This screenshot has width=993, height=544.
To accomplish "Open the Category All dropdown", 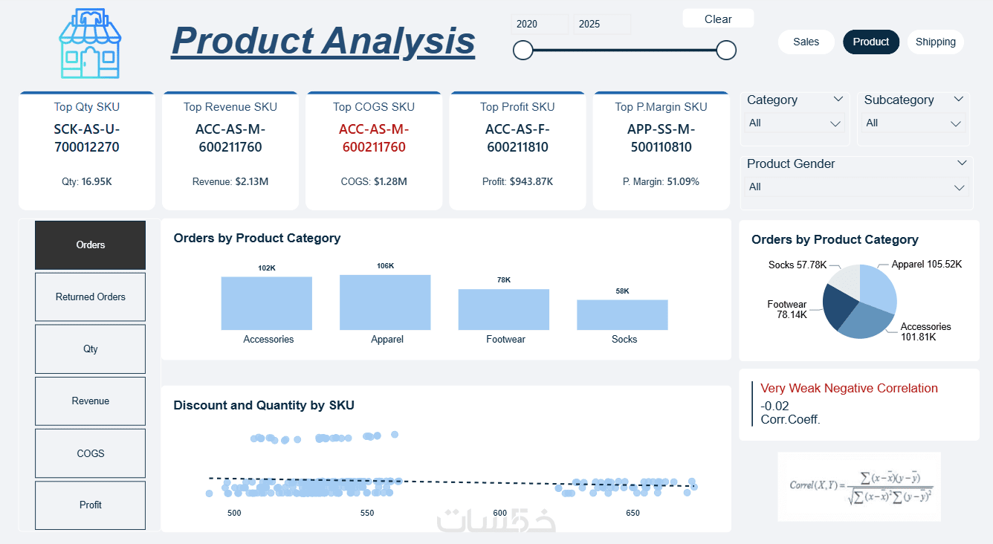I will [x=795, y=123].
